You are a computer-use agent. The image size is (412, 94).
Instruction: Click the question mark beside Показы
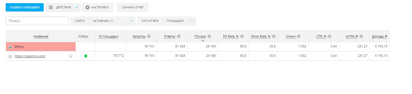[209, 36]
